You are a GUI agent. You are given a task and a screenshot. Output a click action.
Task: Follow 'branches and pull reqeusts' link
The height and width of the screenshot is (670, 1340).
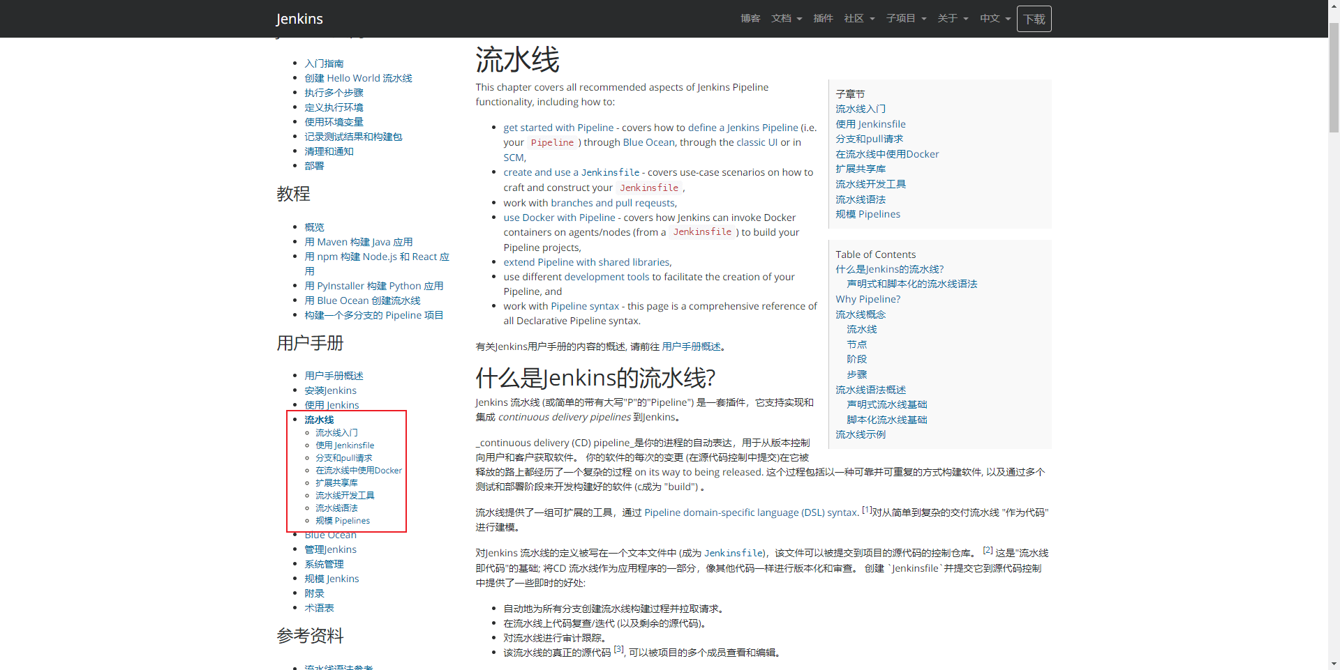[613, 203]
